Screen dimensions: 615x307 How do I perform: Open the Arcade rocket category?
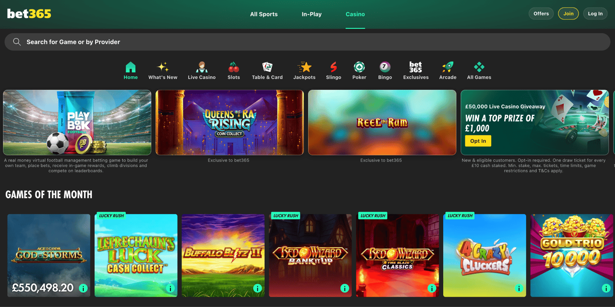click(448, 71)
